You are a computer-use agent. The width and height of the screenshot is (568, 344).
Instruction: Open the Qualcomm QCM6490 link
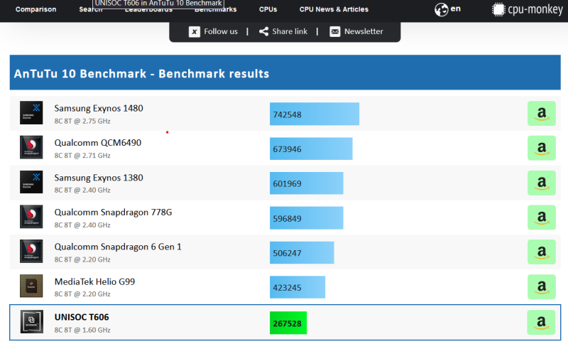click(98, 143)
